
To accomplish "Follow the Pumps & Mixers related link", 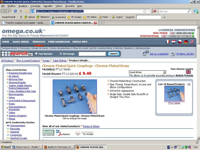I will point(91,126).
